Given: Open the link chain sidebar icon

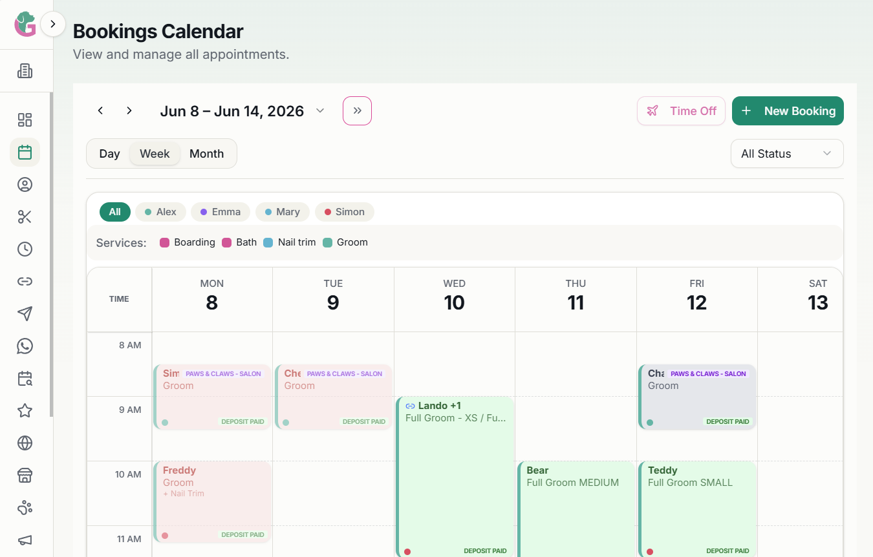Looking at the screenshot, I should click(25, 281).
